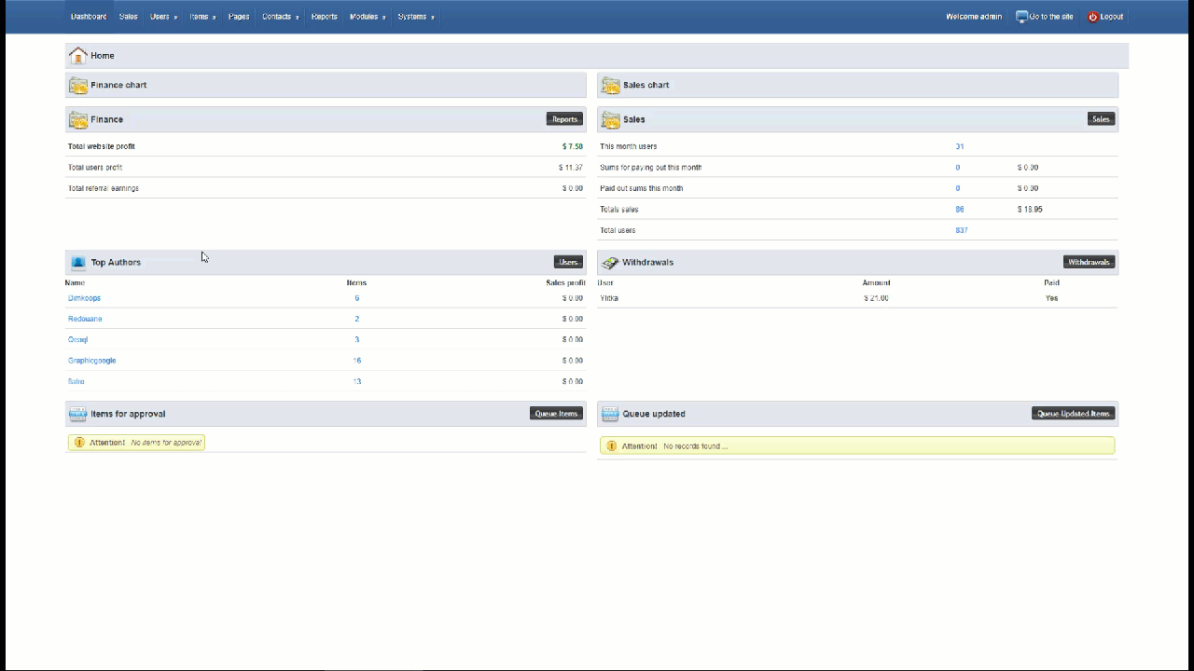Go to Pages in the top menu

pyautogui.click(x=239, y=17)
